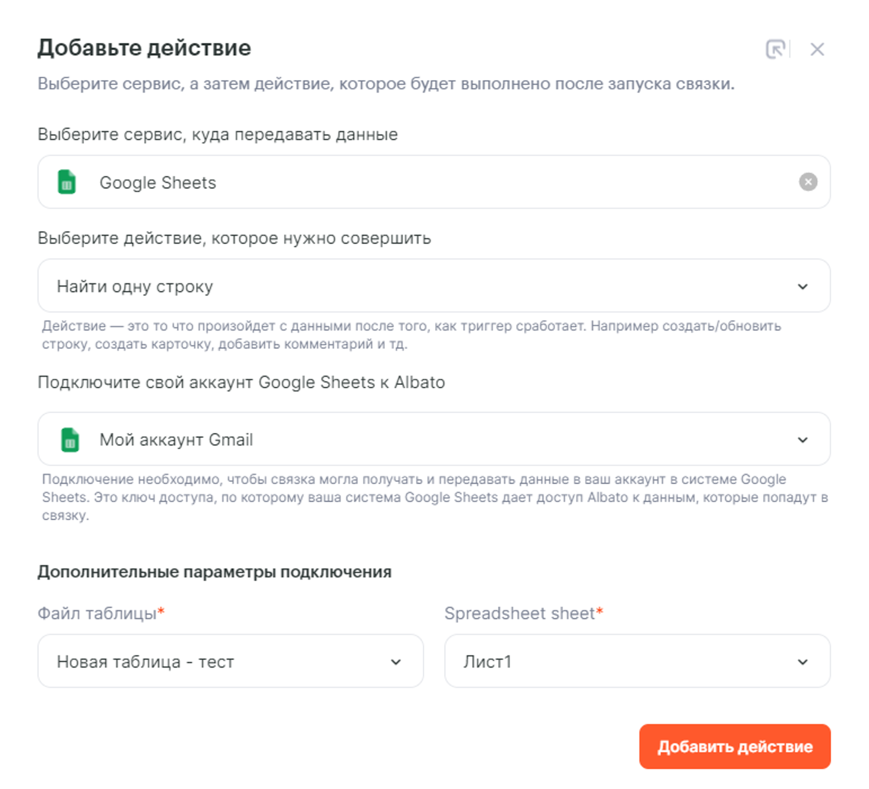The width and height of the screenshot is (869, 789).
Task: Clear the selected Google Sheets service
Action: coord(808,182)
